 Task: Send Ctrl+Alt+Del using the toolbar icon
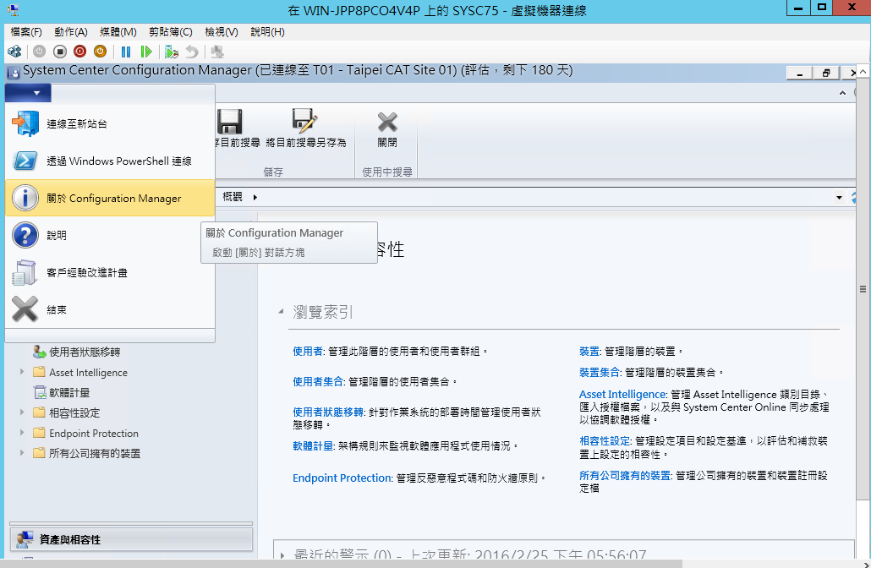14,52
